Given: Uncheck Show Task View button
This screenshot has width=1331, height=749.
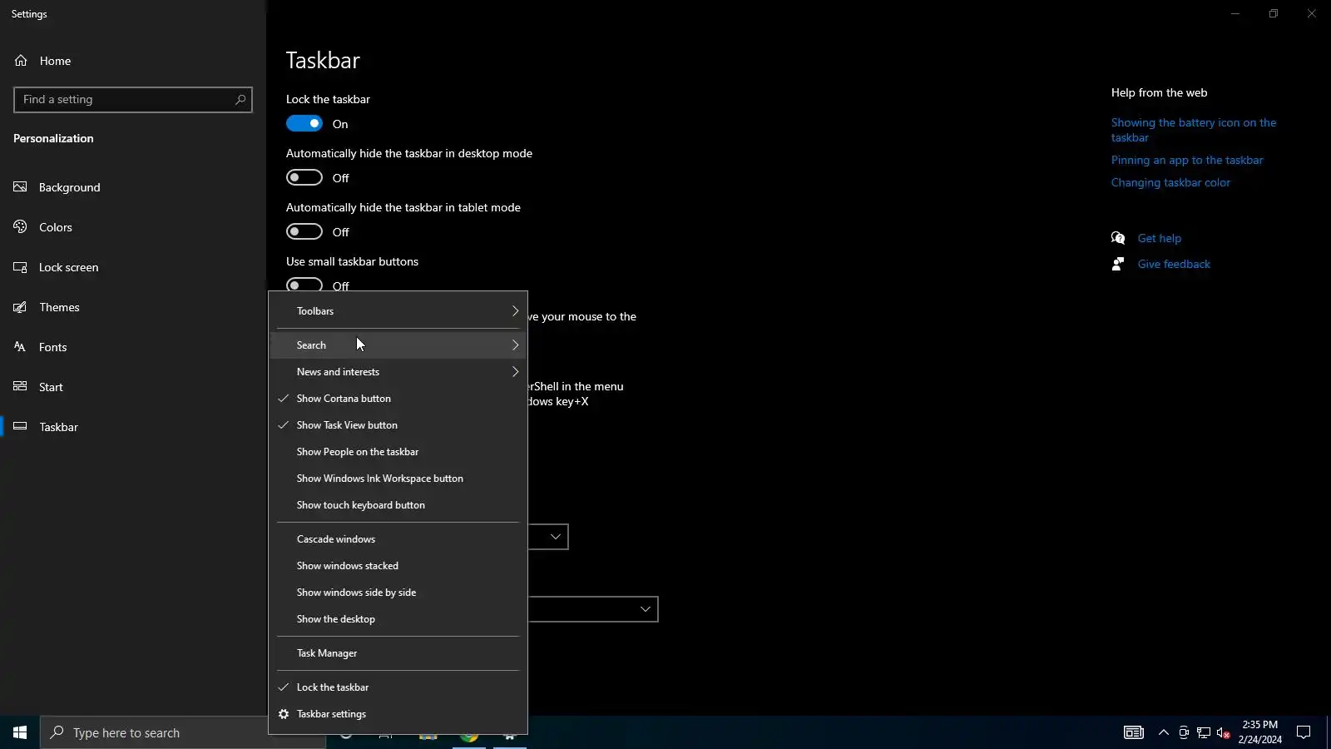Looking at the screenshot, I should click(x=398, y=425).
